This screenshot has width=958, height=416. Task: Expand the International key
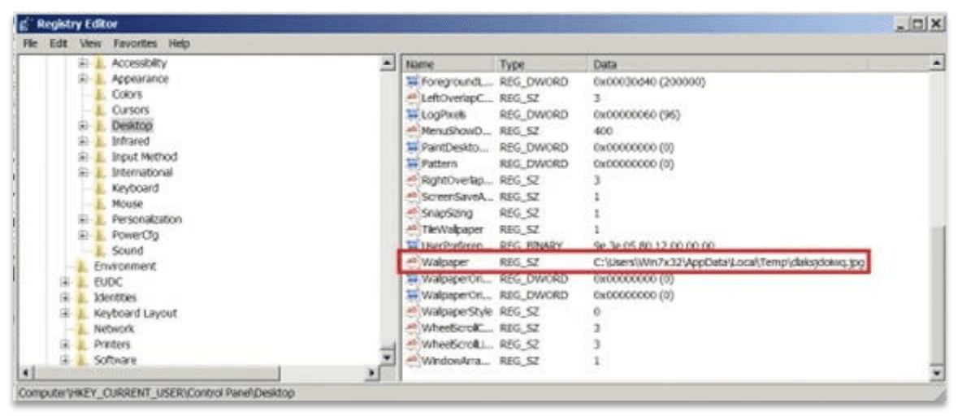pos(83,173)
